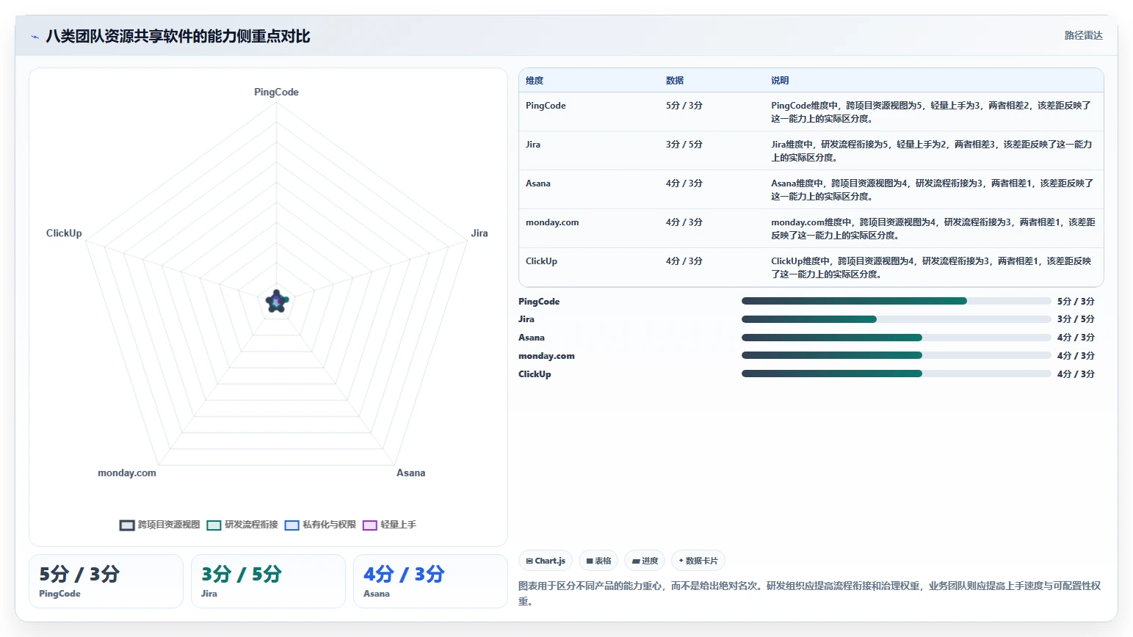
Task: Click the blue icon beside the card title
Action: click(x=35, y=37)
